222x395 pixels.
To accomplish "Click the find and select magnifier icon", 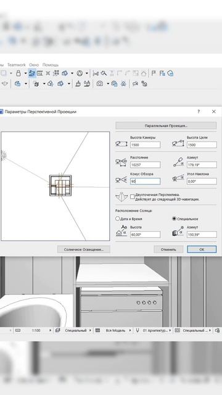I will tap(104, 73).
